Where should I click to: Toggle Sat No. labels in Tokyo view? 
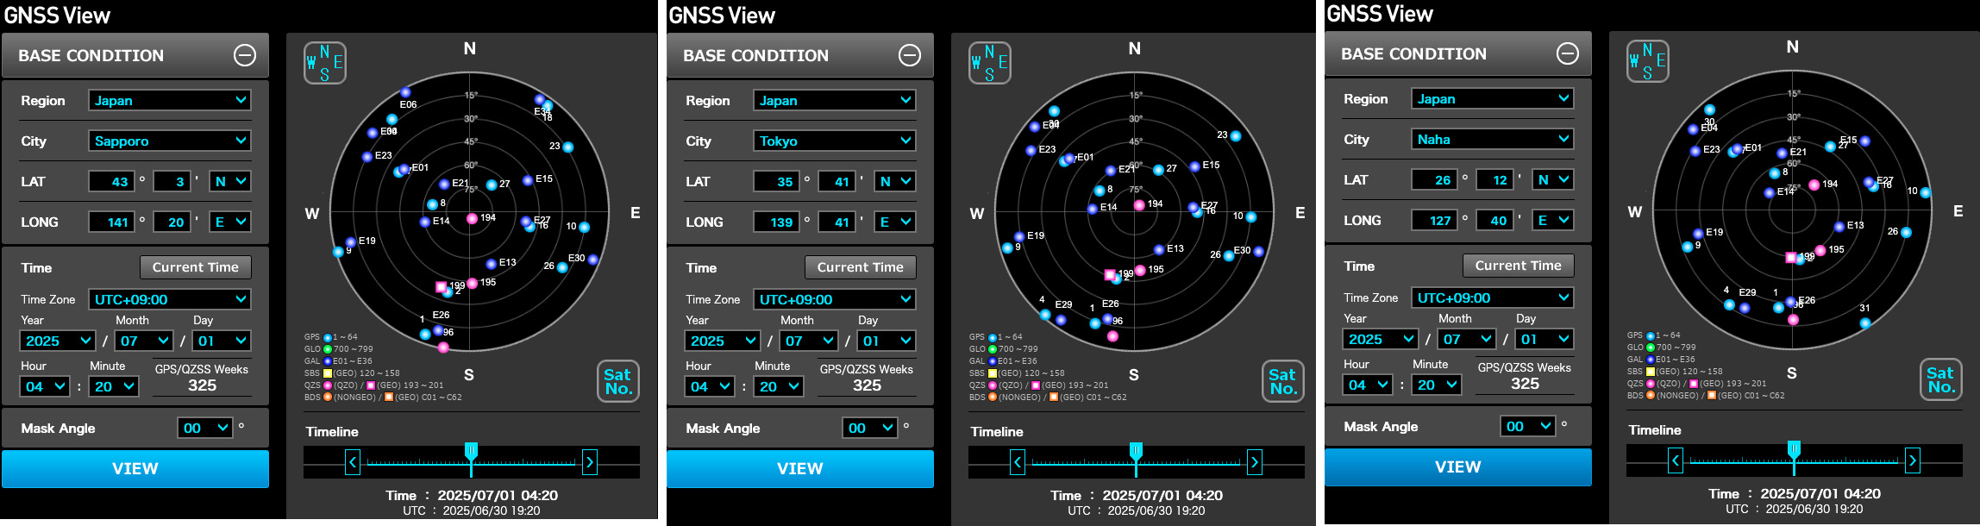coord(1283,381)
